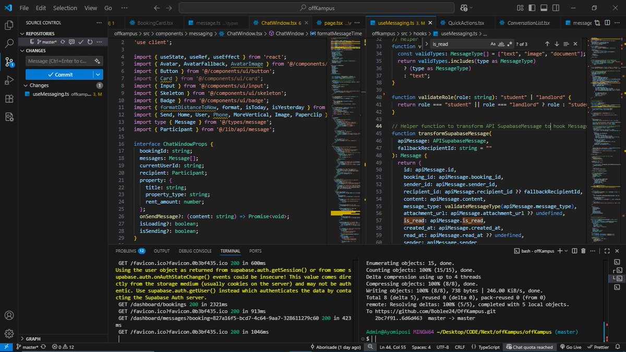Click the sync changes icon beside master*
The image size is (626, 352).
pyautogui.click(x=63, y=42)
